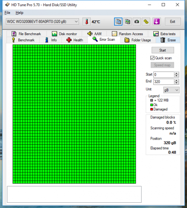This screenshot has height=208, width=187.
Task: Click the 0:48 elapsed time value
Action: pyautogui.click(x=172, y=153)
